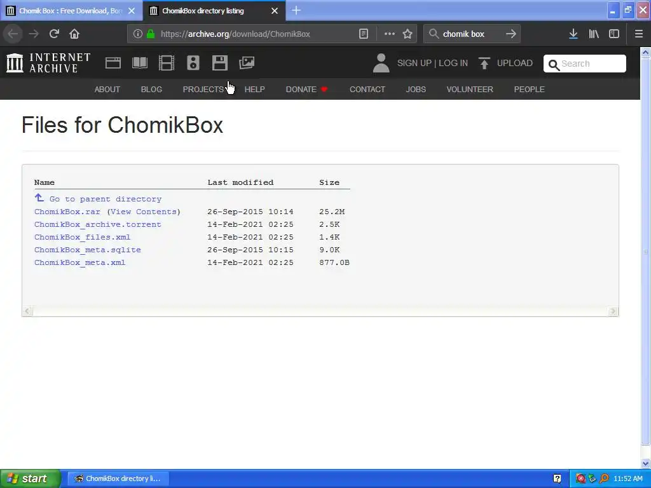The image size is (651, 488).
Task: Switch to the Chomik Box Free Download tab
Action: pos(71,11)
